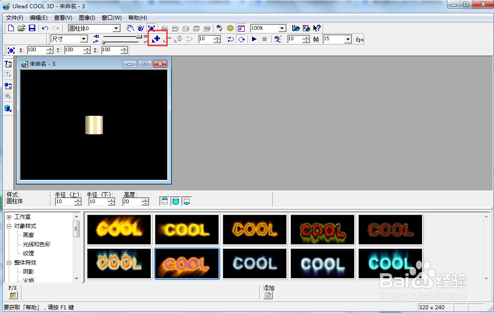Collapse the 对象样式 tree node
Viewport: 494px width, 313px height.
pos(9,226)
